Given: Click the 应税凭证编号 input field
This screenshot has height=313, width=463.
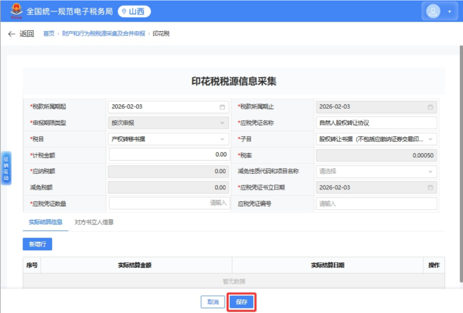Looking at the screenshot, I should coord(376,203).
